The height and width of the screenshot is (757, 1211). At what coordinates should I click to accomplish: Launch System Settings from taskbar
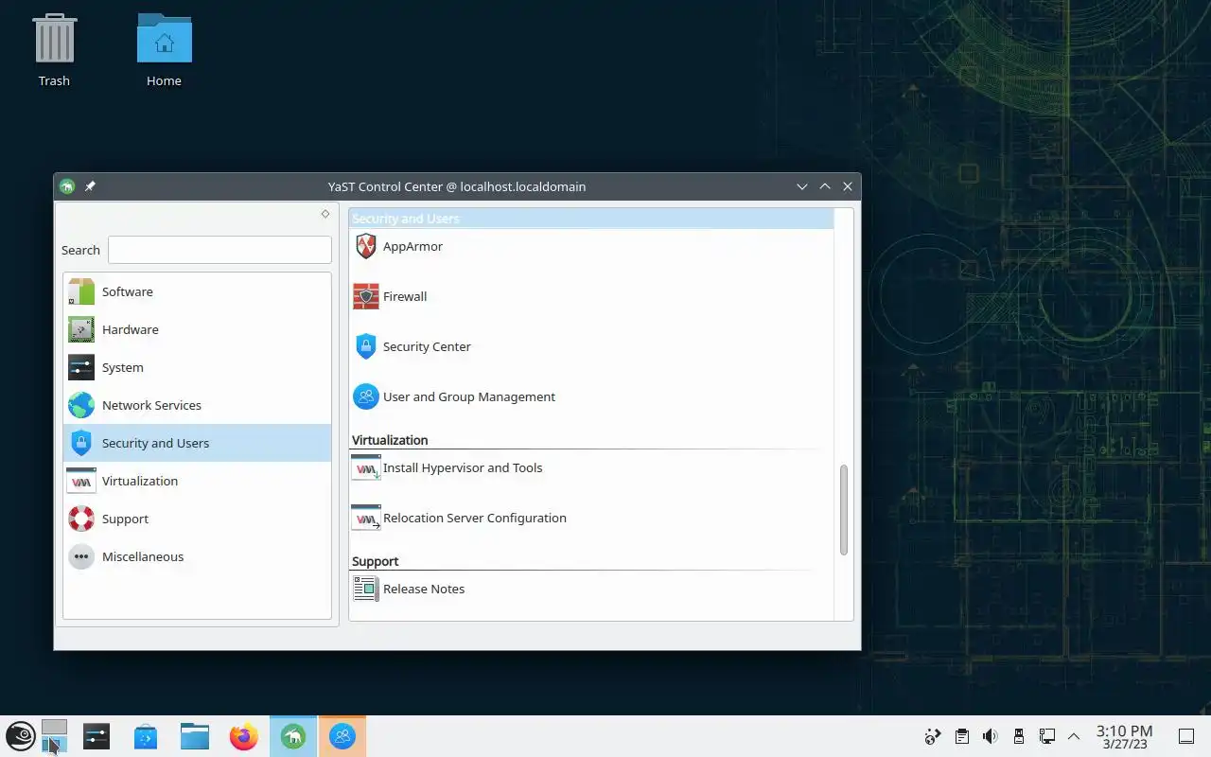pyautogui.click(x=97, y=736)
